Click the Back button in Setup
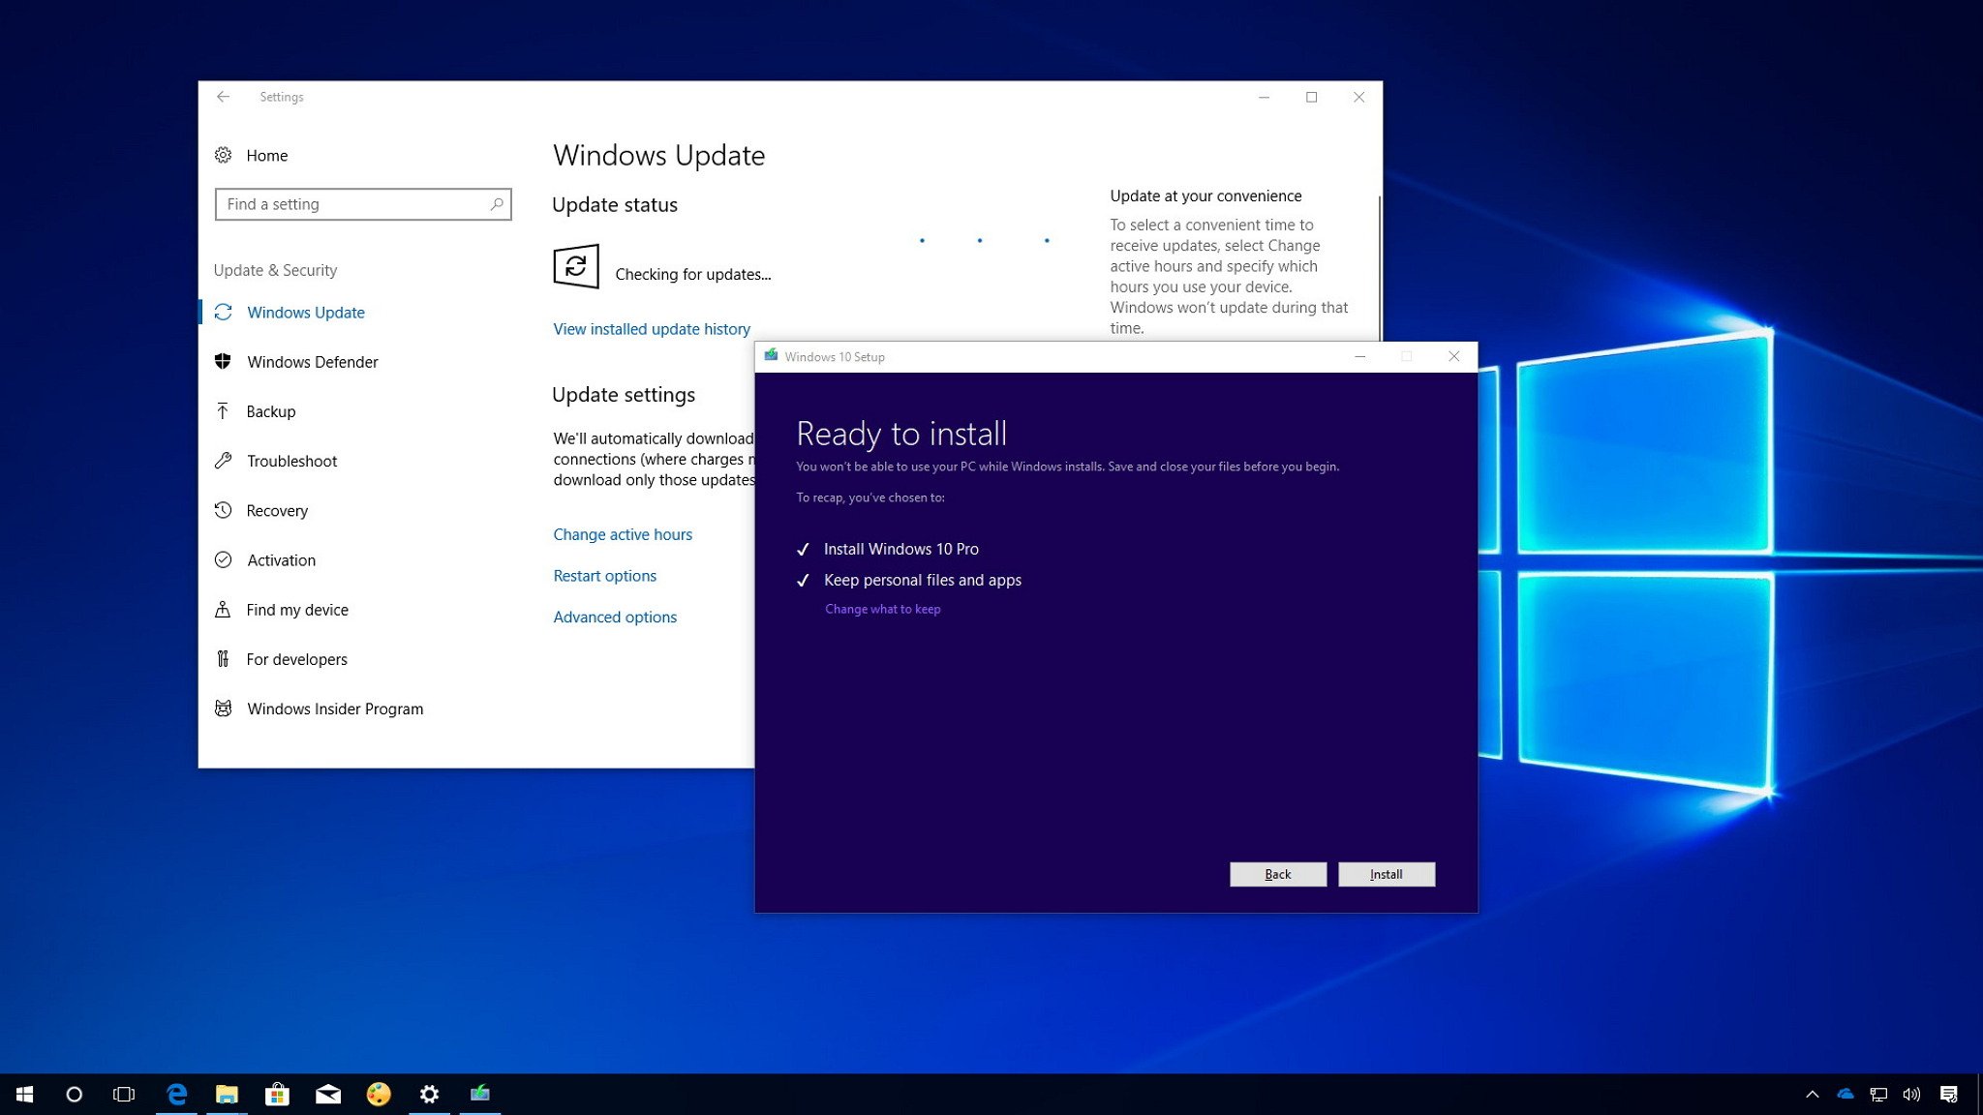Viewport: 1983px width, 1115px height. 1276,873
